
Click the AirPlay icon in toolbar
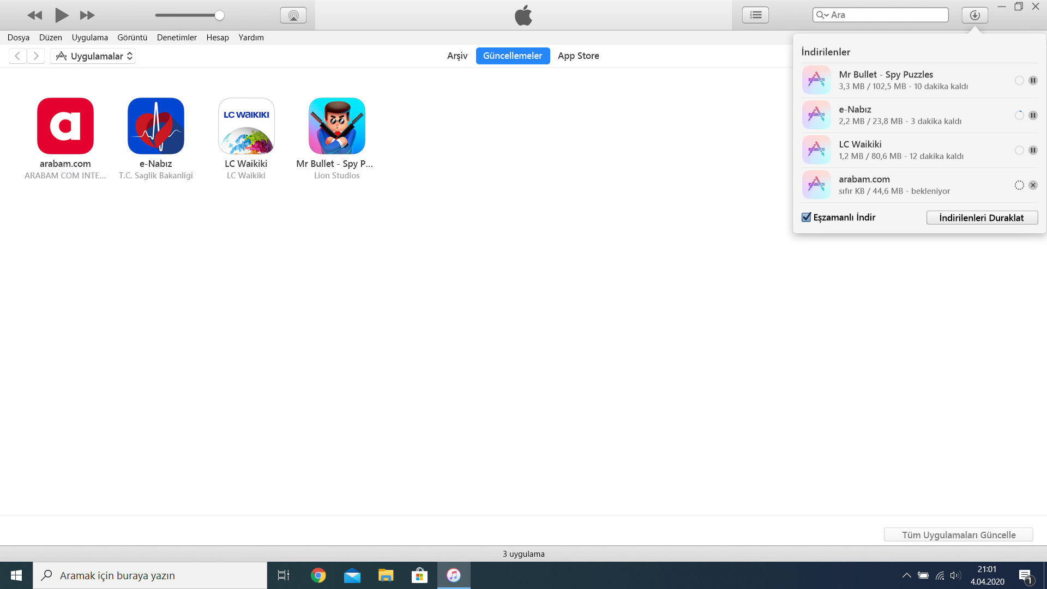pyautogui.click(x=293, y=15)
